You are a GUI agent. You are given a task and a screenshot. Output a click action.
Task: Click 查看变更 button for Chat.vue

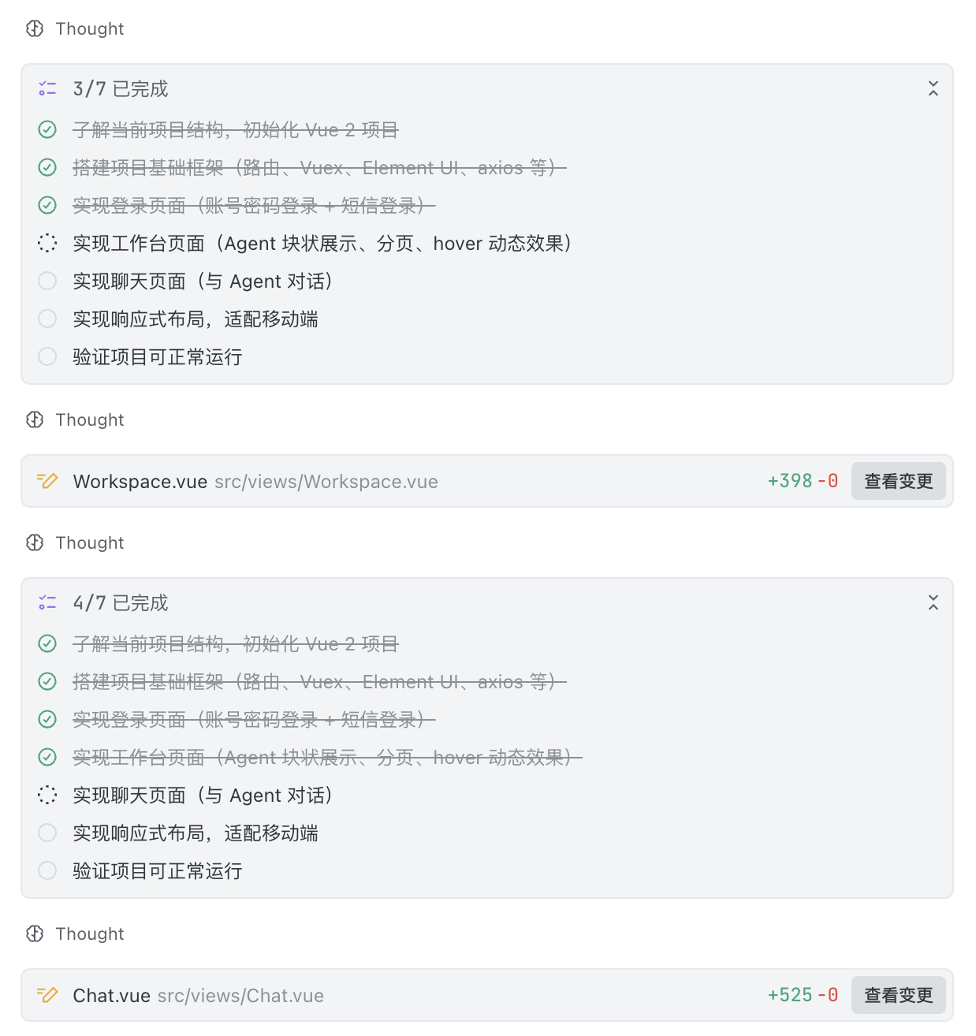899,995
